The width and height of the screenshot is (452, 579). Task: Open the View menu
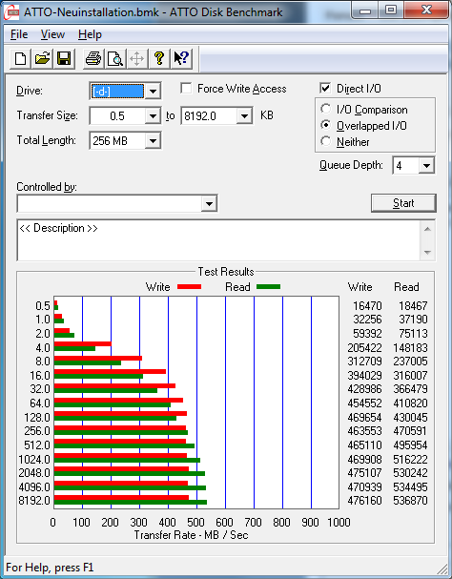[52, 34]
